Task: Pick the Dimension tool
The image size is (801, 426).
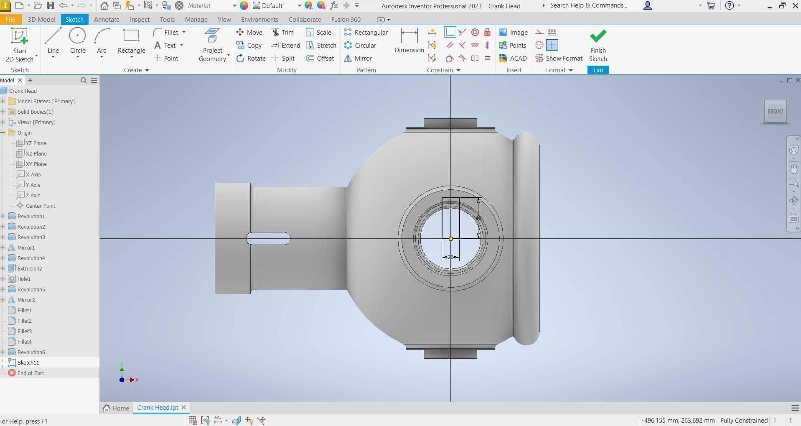Action: pyautogui.click(x=409, y=41)
